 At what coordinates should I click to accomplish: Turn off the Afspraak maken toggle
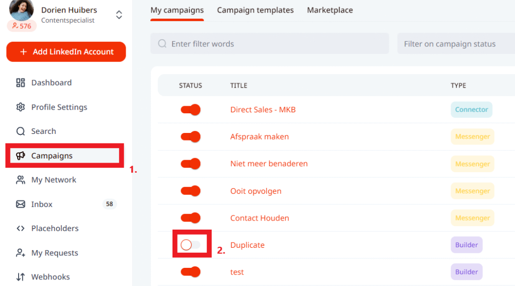pyautogui.click(x=191, y=137)
